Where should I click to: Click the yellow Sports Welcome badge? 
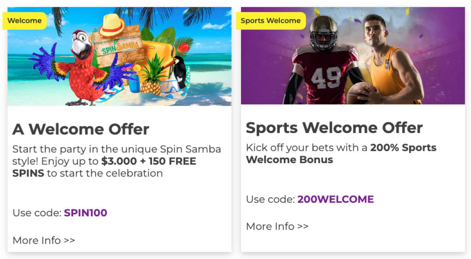coord(270,21)
